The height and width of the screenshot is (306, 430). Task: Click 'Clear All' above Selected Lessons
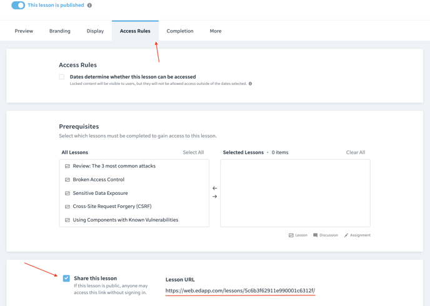click(x=356, y=152)
